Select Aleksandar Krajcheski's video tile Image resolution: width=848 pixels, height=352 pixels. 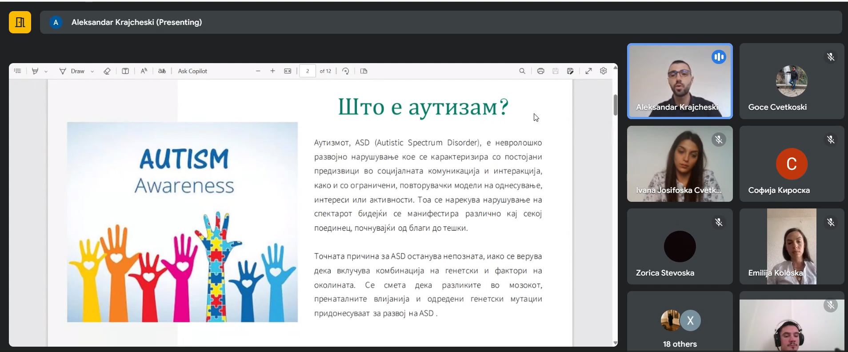point(680,81)
